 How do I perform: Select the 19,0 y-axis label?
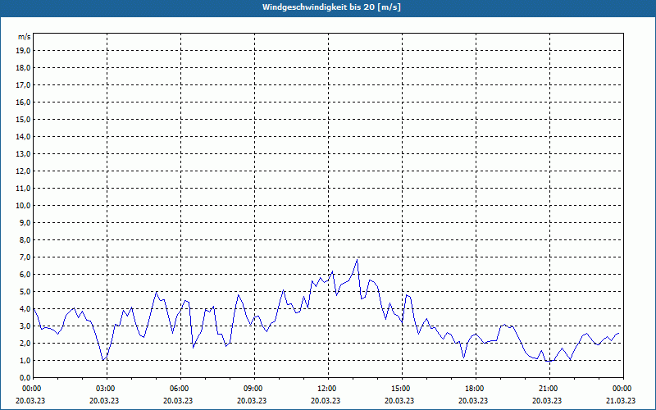pyautogui.click(x=23, y=51)
